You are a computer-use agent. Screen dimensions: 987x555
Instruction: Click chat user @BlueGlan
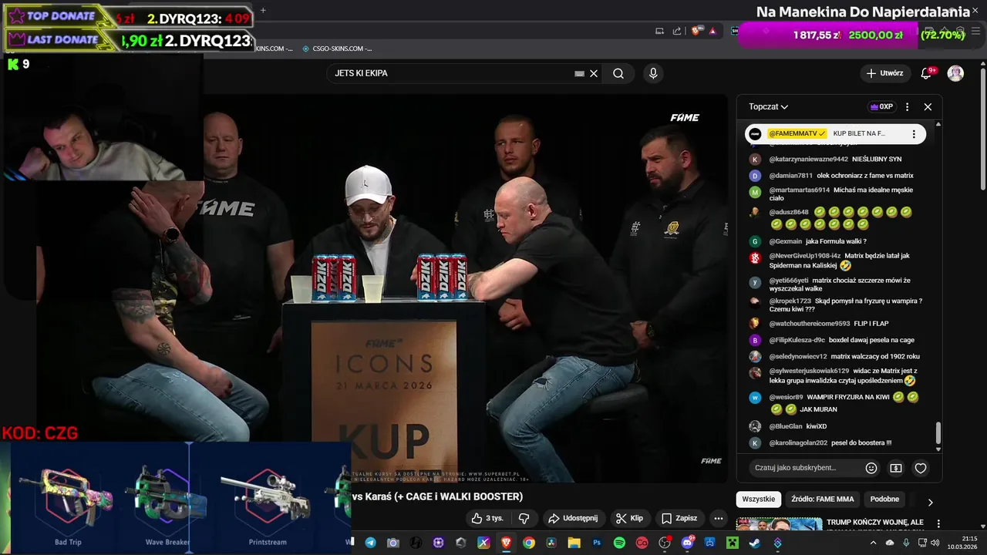[x=785, y=426]
